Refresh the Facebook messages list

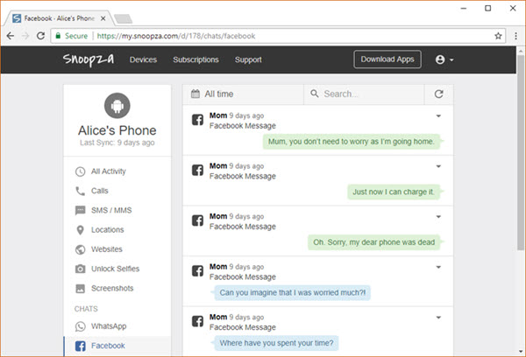[439, 94]
